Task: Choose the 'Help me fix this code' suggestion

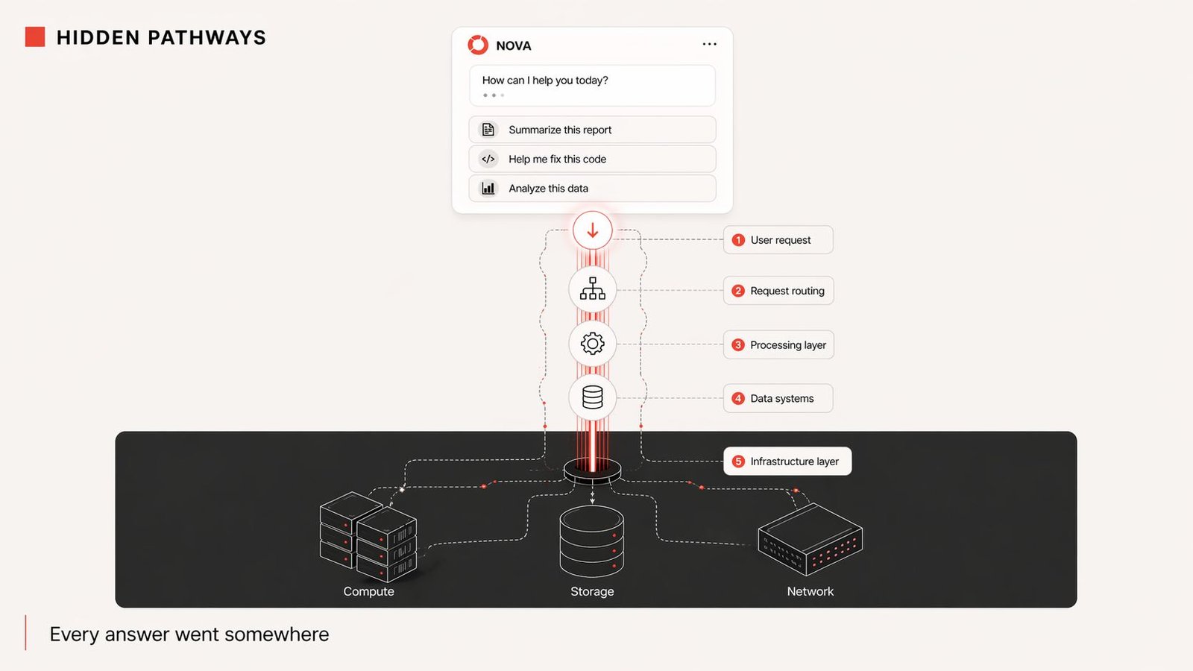Action: (x=592, y=159)
